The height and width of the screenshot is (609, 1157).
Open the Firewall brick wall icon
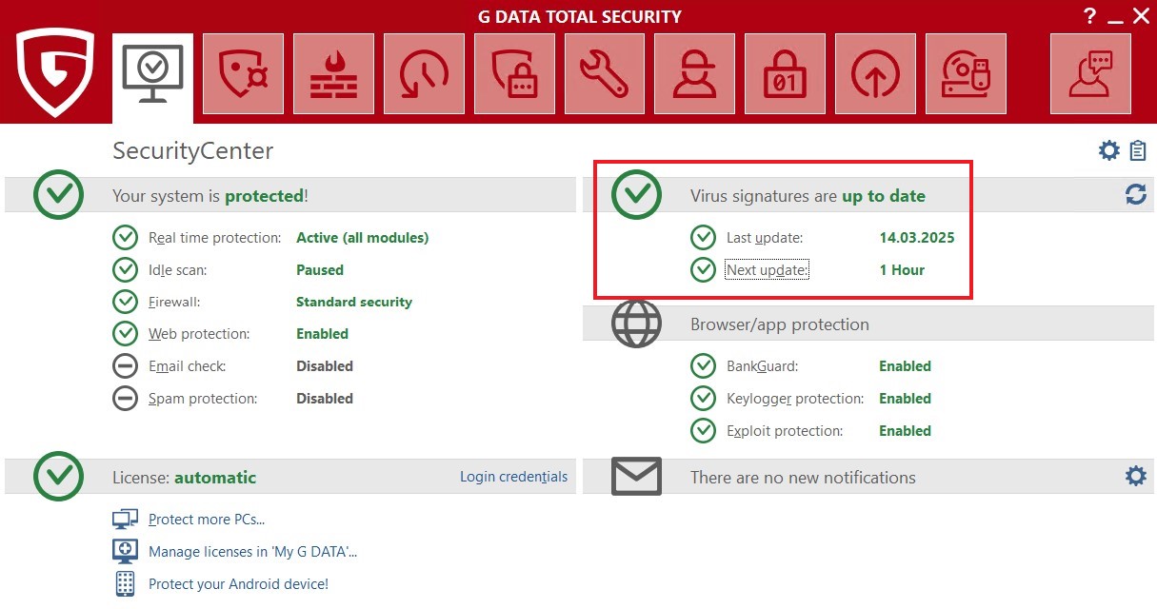333,74
